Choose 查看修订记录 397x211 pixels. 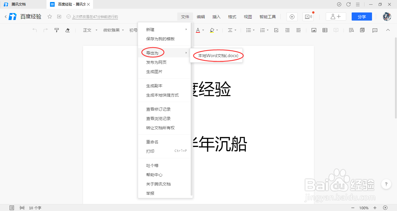pyautogui.click(x=164, y=109)
